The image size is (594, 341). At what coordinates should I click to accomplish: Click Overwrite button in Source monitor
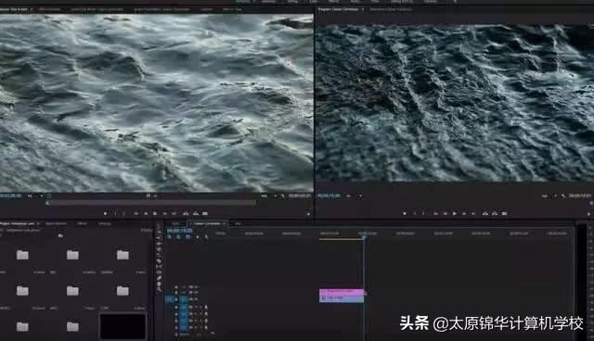[x=196, y=214]
